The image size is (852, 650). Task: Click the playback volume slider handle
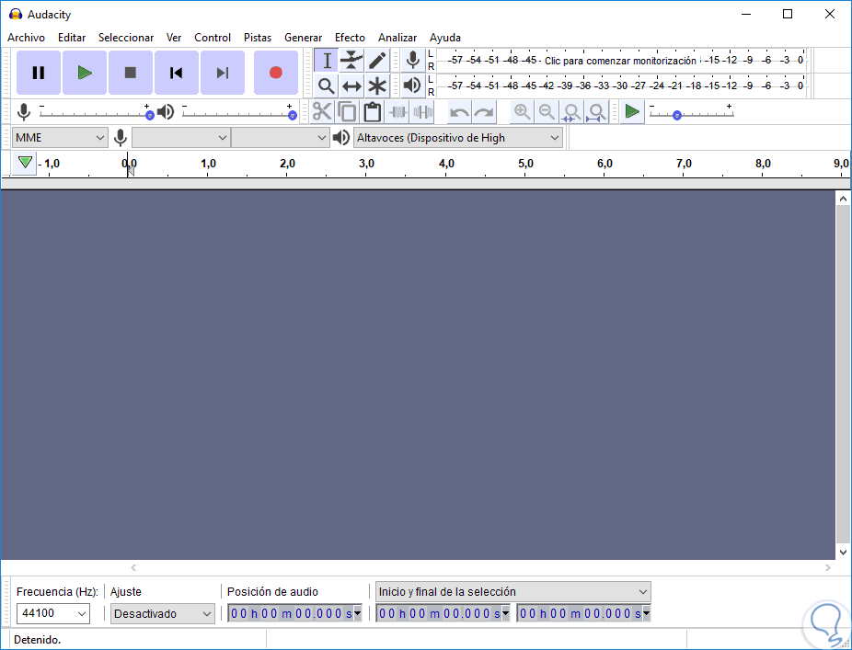293,115
